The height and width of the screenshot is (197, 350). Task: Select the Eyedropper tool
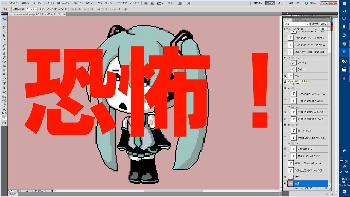pyautogui.click(x=4, y=40)
